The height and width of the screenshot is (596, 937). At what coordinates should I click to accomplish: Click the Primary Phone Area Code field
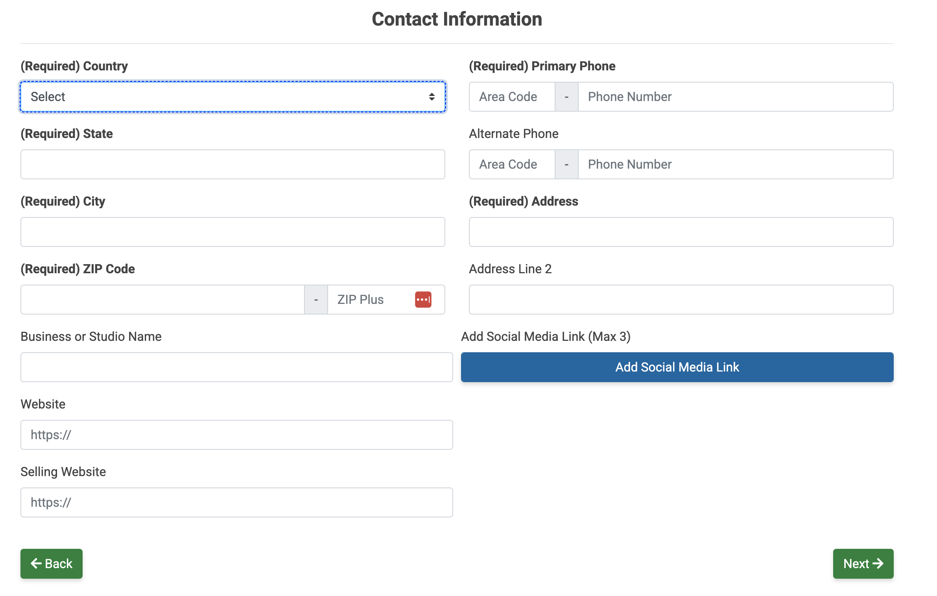click(x=512, y=97)
